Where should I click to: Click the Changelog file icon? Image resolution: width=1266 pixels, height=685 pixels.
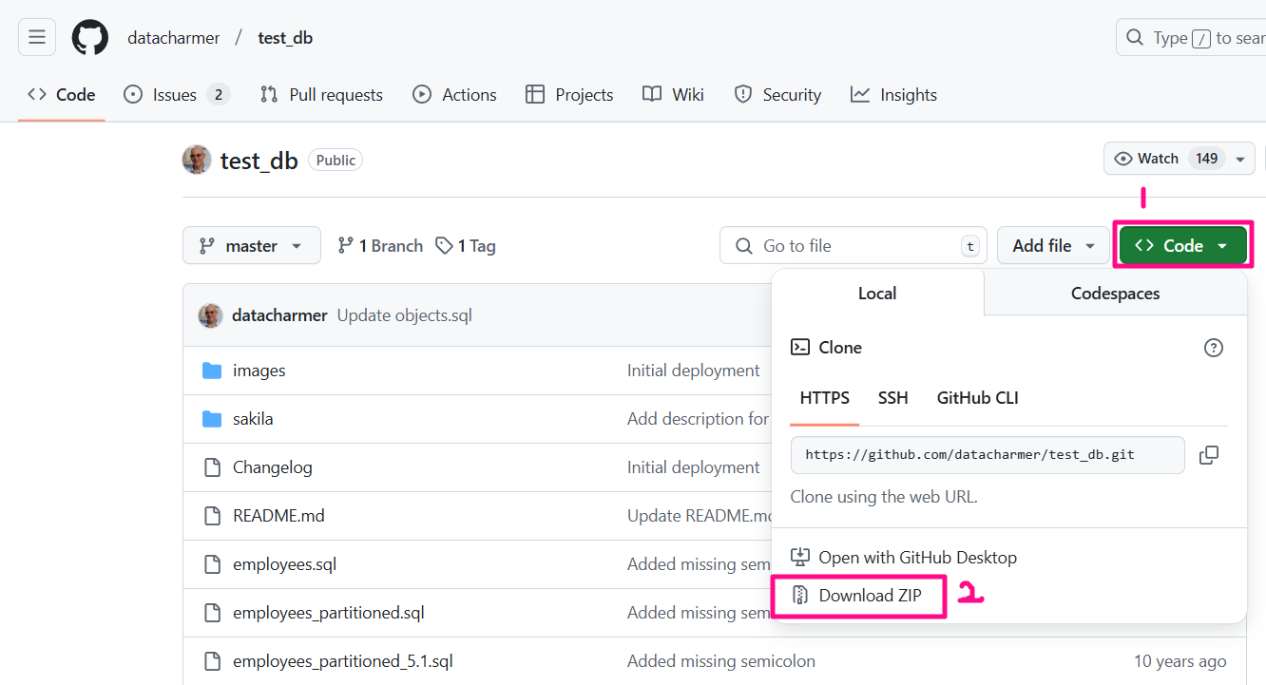click(212, 467)
